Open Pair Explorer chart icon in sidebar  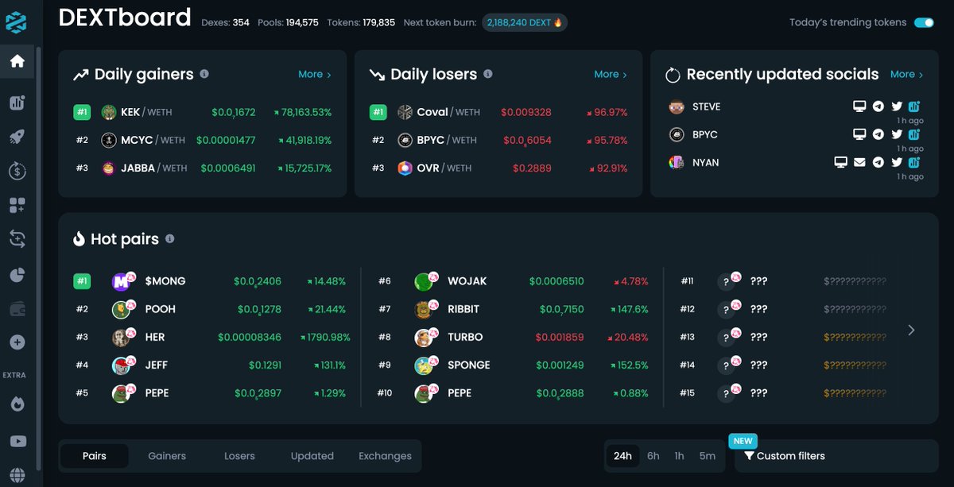17,102
